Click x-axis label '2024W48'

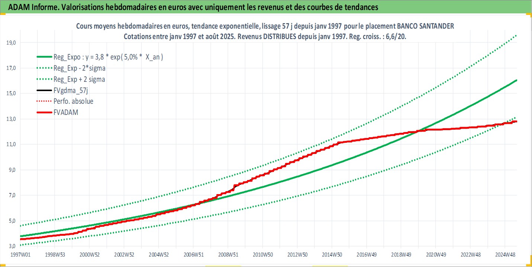[505, 255]
